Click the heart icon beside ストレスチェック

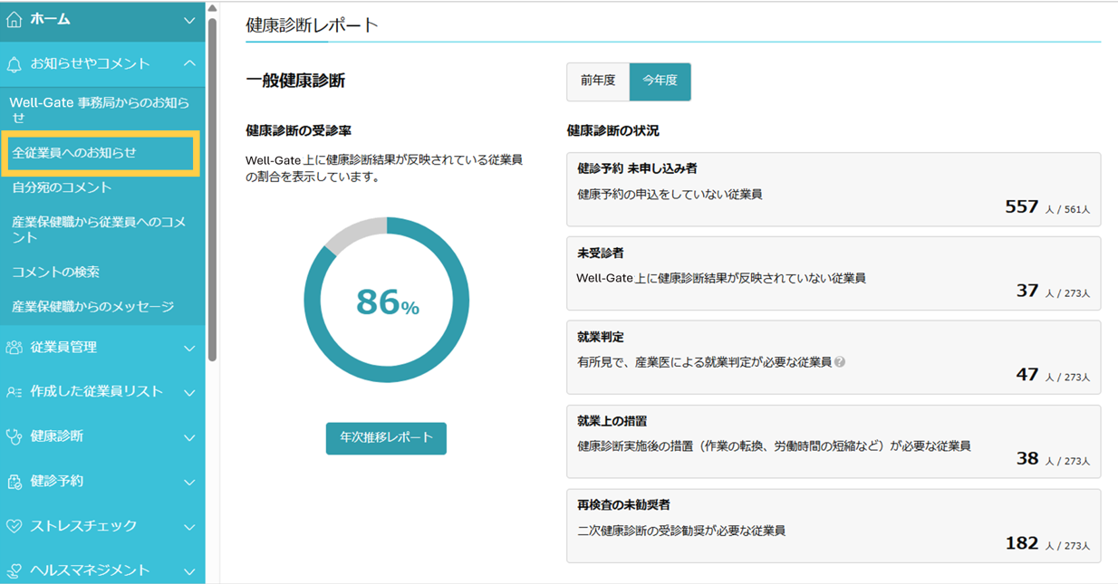[14, 526]
